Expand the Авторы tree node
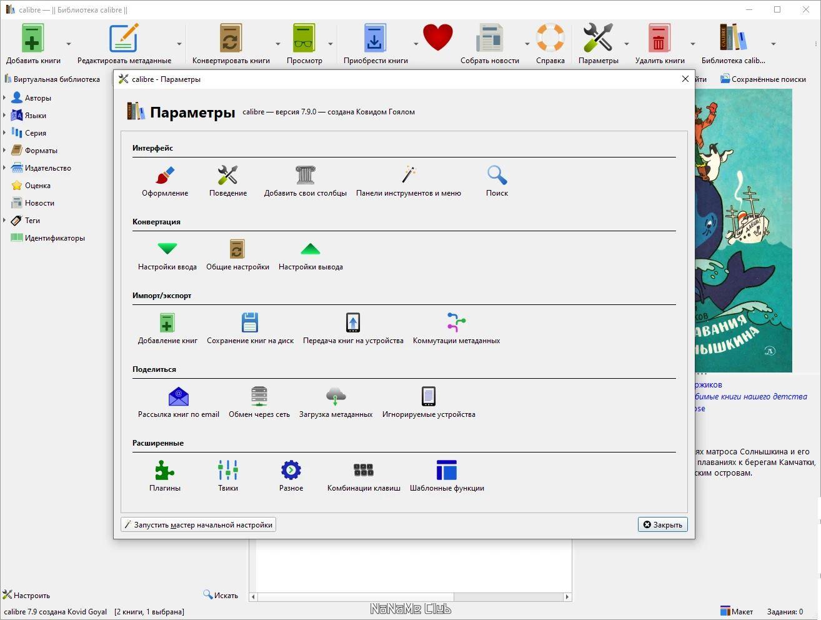This screenshot has height=620, width=821. coord(4,98)
